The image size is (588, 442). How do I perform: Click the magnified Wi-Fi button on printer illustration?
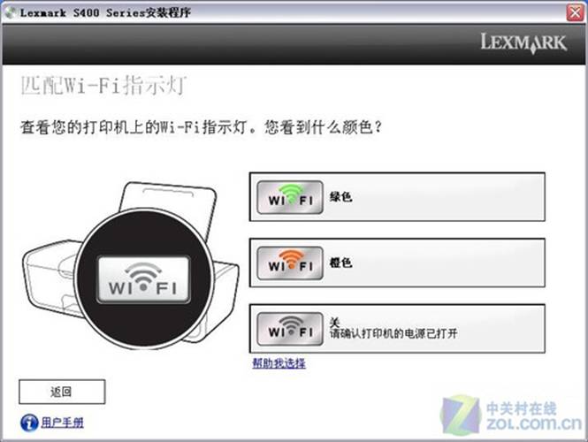pyautogui.click(x=143, y=279)
